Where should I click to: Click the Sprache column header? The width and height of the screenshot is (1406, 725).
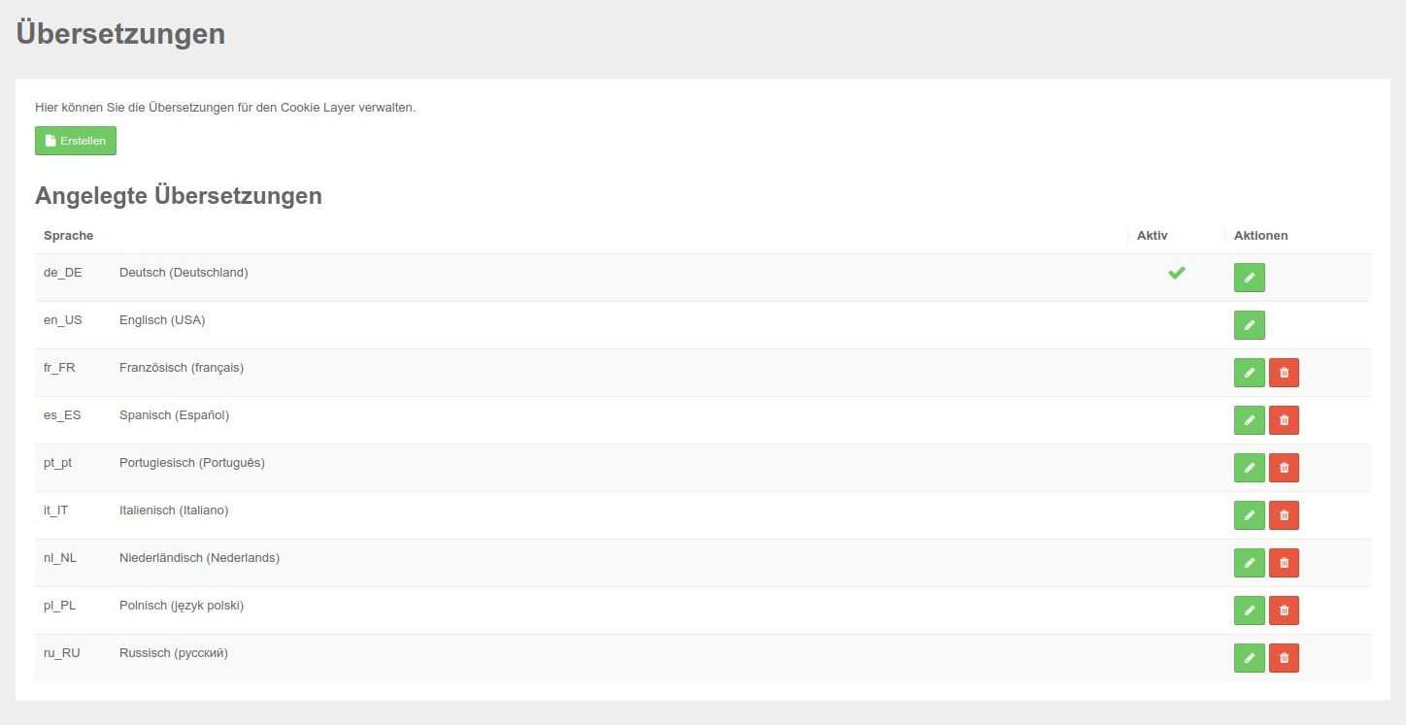pos(69,236)
